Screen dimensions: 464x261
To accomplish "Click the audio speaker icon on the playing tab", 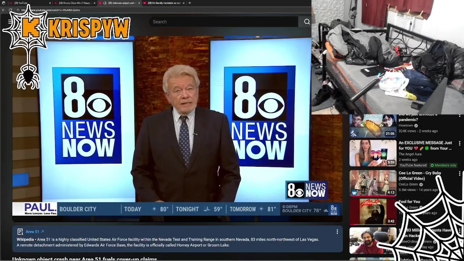I will pyautogui.click(x=105, y=3).
